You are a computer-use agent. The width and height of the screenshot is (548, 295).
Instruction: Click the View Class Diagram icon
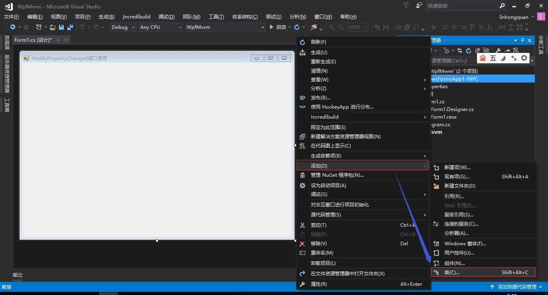(516, 51)
